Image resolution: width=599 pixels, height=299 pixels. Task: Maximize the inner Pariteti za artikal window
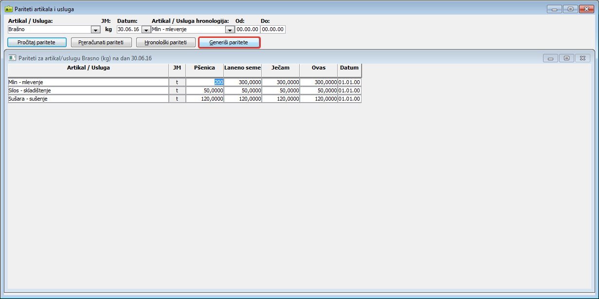tap(566, 58)
